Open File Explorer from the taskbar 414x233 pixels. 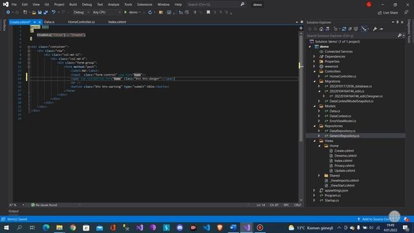click(60, 228)
